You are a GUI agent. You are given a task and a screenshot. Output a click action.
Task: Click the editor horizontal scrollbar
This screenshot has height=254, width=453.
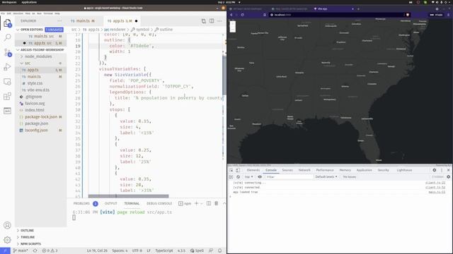point(128,196)
